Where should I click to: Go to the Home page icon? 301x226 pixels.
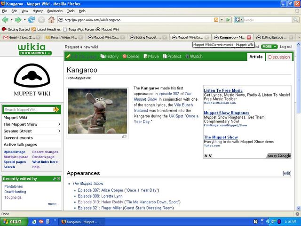pyautogui.click(x=51, y=20)
